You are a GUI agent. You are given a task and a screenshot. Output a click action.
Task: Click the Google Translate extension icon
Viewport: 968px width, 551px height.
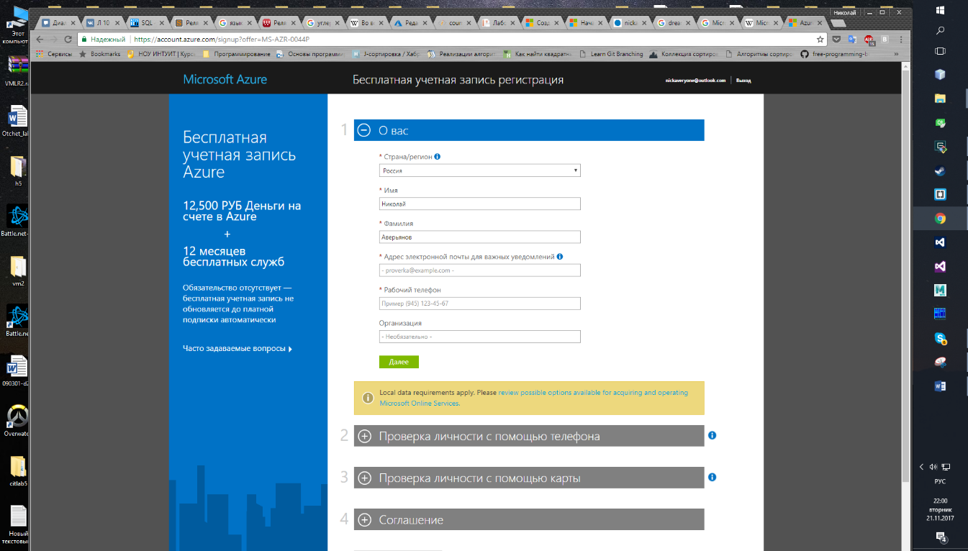pyautogui.click(x=852, y=40)
